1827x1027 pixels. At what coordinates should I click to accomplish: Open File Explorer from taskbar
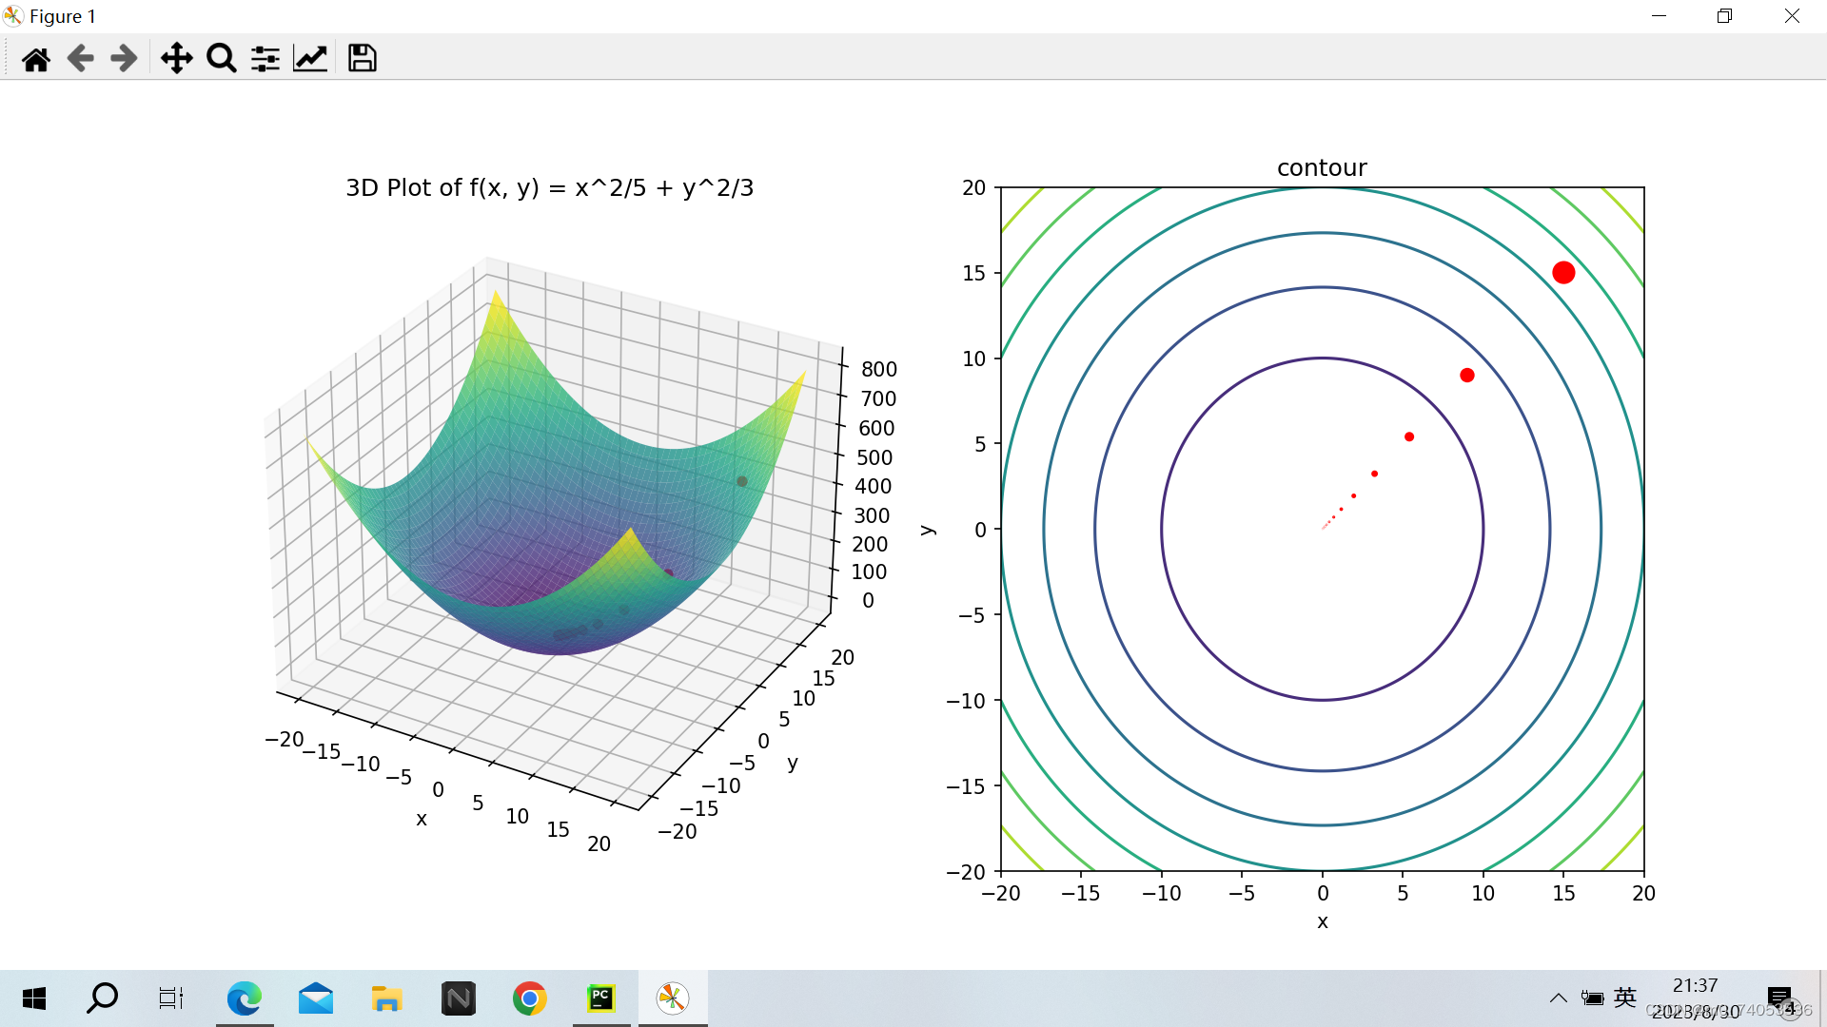pyautogui.click(x=386, y=998)
